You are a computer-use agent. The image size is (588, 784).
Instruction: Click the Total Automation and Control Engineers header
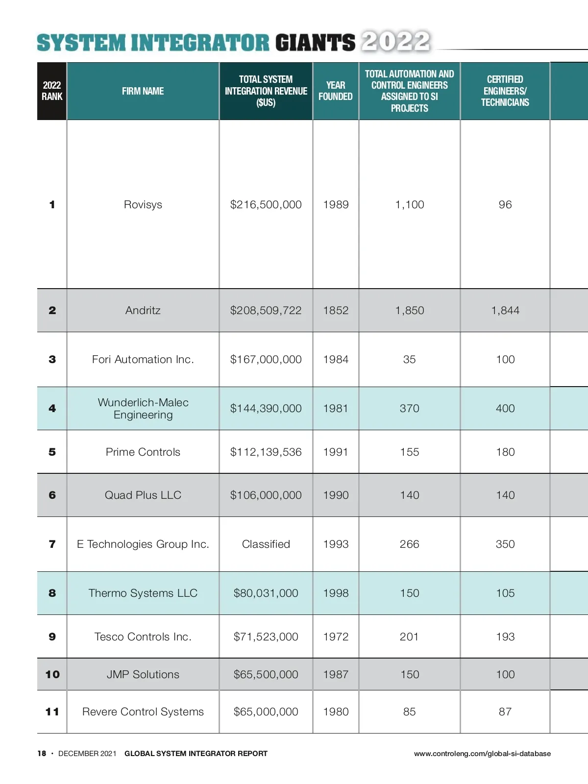point(409,91)
